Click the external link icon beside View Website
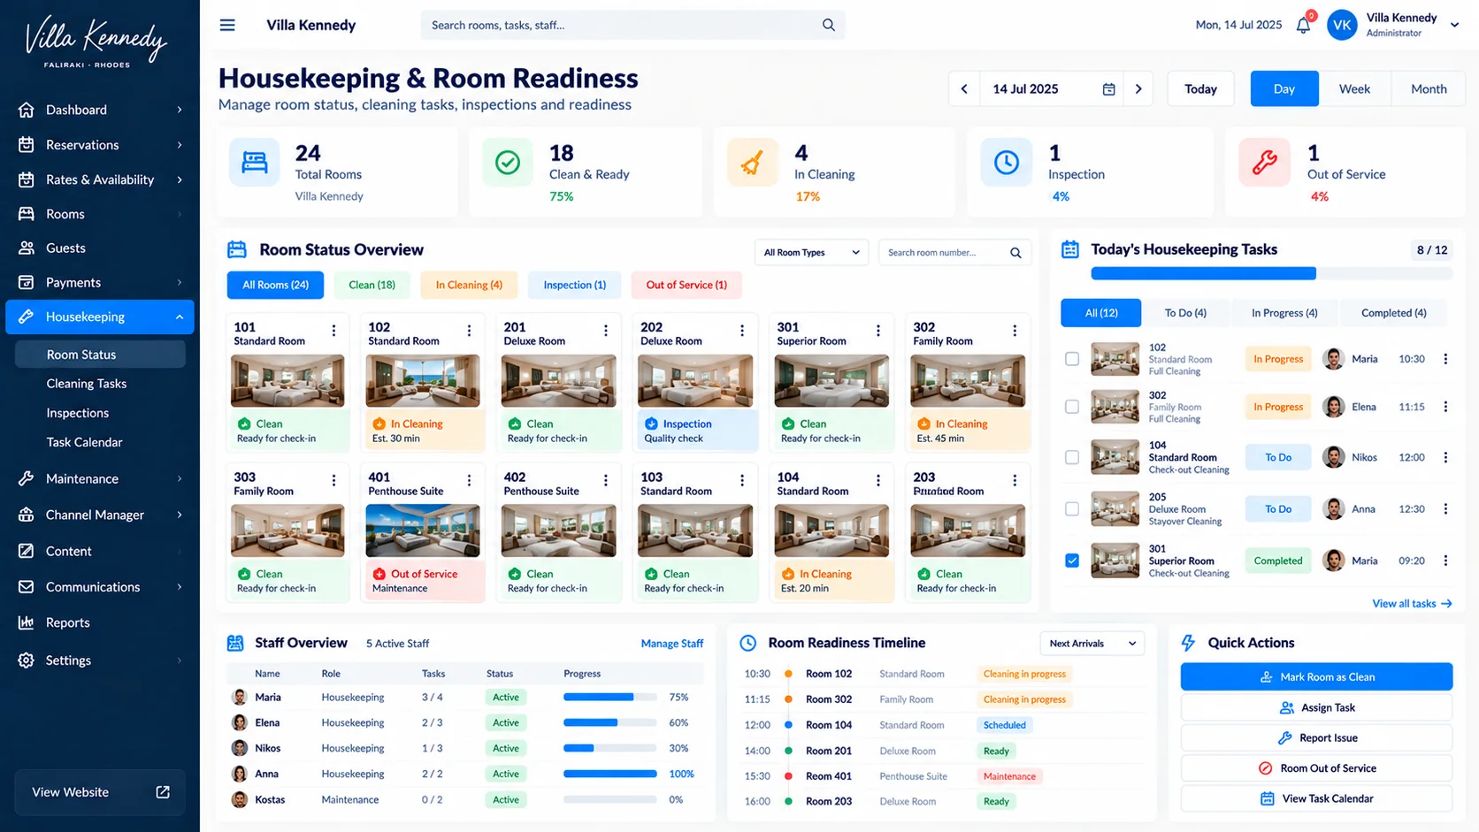Image resolution: width=1479 pixels, height=832 pixels. tap(163, 792)
